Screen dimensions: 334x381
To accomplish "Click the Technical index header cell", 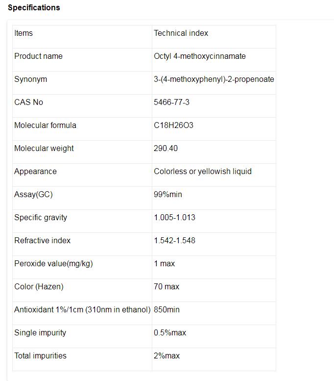I will [x=181, y=33].
